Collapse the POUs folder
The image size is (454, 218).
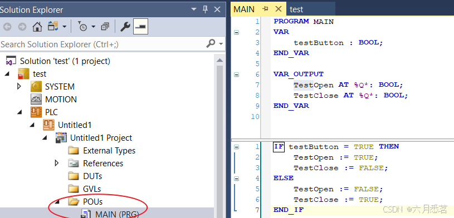click(57, 201)
